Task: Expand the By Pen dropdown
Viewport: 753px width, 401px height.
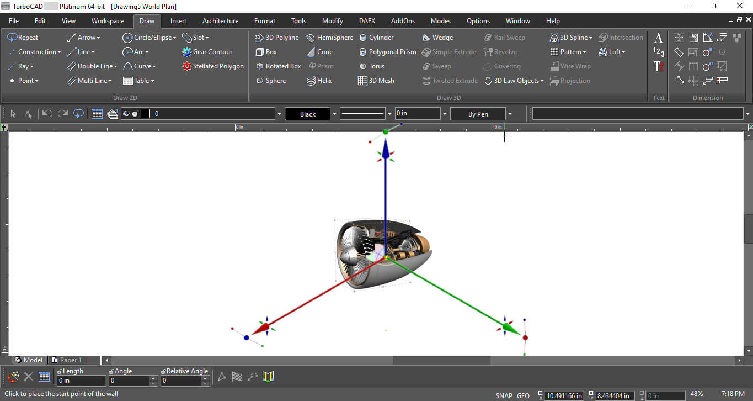Action: 510,114
